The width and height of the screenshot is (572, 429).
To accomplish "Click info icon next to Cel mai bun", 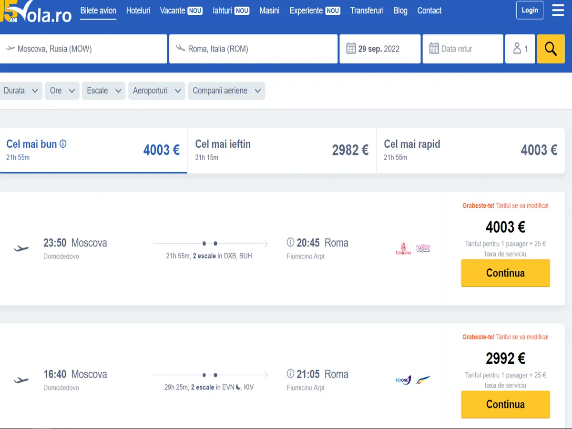I will coord(63,144).
